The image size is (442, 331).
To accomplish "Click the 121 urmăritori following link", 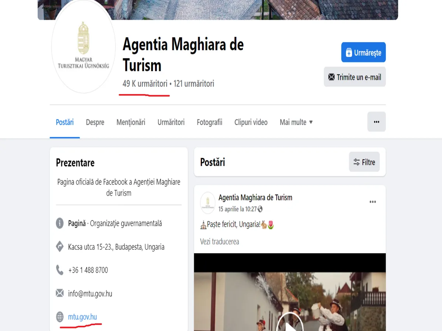I will [194, 84].
